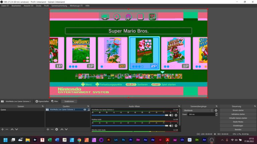Open the Profil menu
Image resolution: width=257 pixels, height=144 pixels.
[x=46, y=6]
